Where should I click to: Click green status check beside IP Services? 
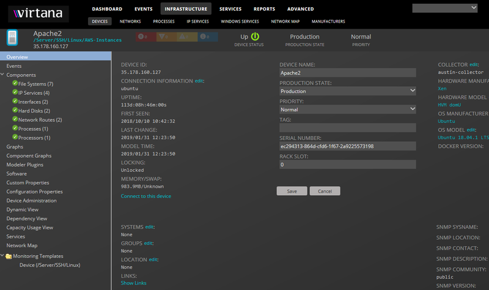(x=15, y=92)
